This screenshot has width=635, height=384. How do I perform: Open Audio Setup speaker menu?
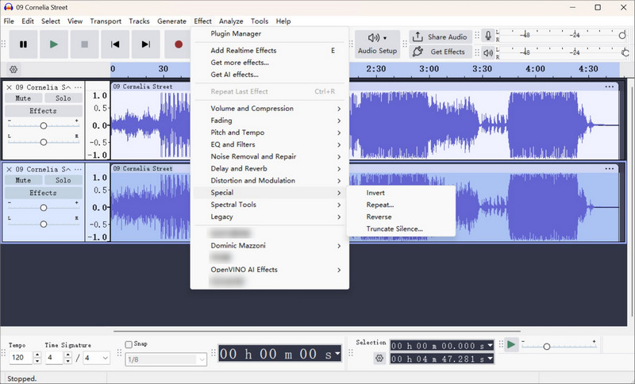[x=377, y=44]
